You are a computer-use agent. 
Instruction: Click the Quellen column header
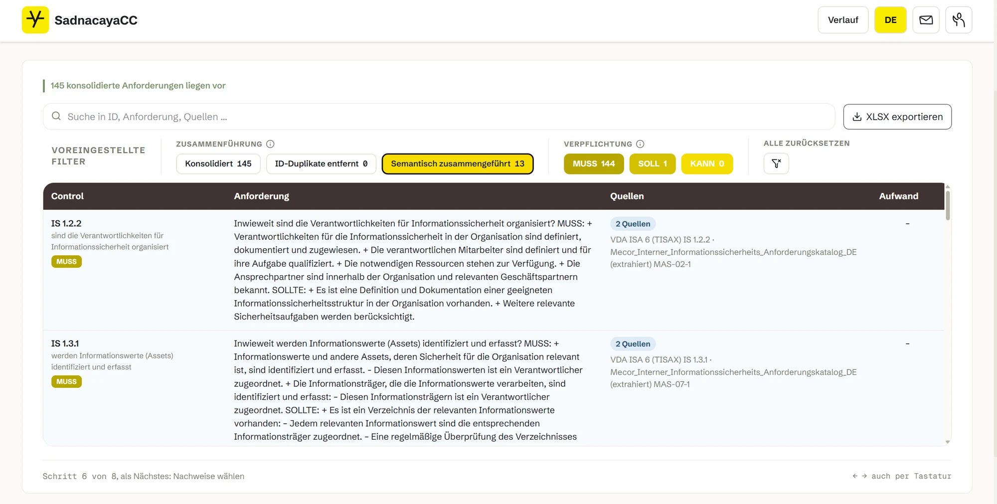coord(627,196)
